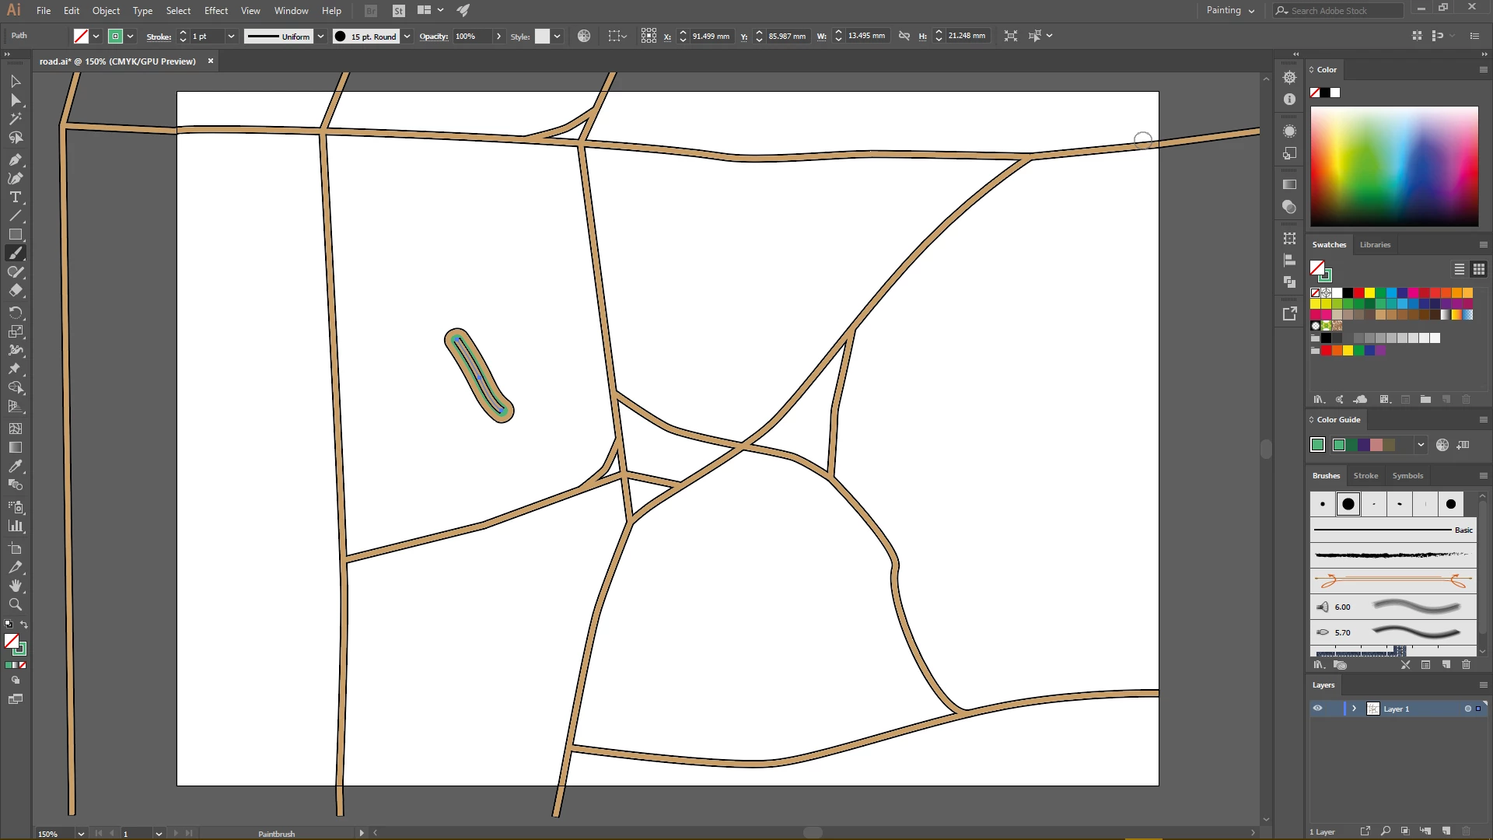Switch swatches to list view
The width and height of the screenshot is (1493, 840).
1460,269
